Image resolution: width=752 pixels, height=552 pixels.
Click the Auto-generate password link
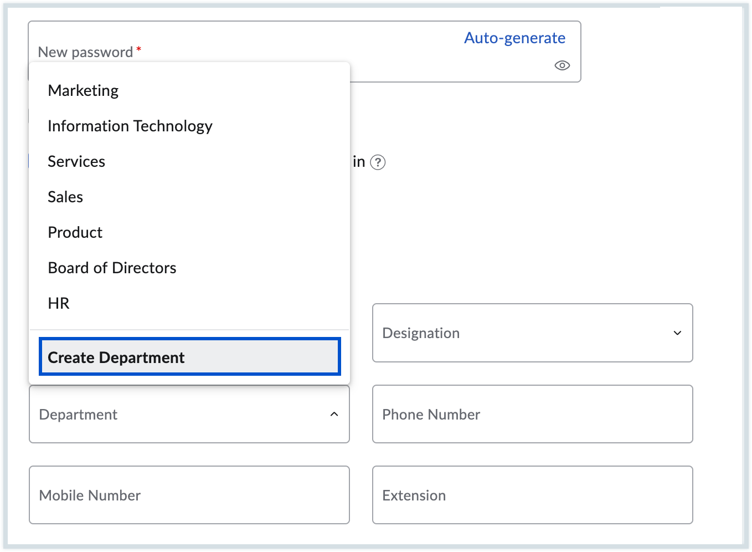click(514, 38)
